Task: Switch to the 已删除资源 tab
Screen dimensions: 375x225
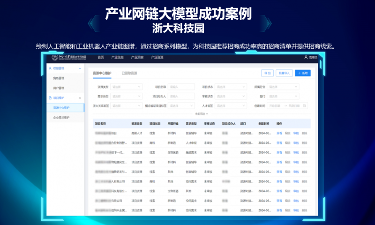Action: click(129, 73)
